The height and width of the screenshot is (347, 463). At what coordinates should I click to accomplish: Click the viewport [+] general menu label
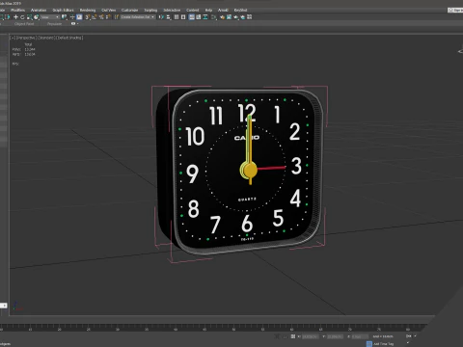coord(13,38)
